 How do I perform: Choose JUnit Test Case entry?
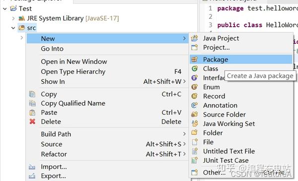(x=241, y=160)
